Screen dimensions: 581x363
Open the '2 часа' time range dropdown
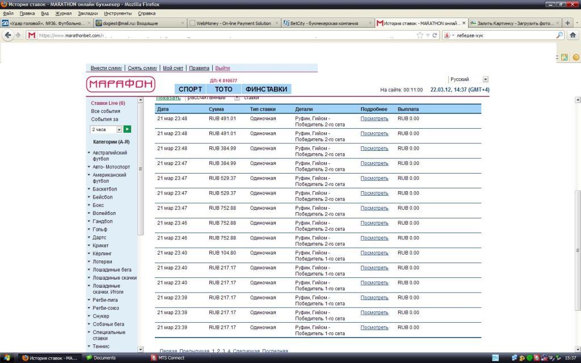[x=119, y=129]
